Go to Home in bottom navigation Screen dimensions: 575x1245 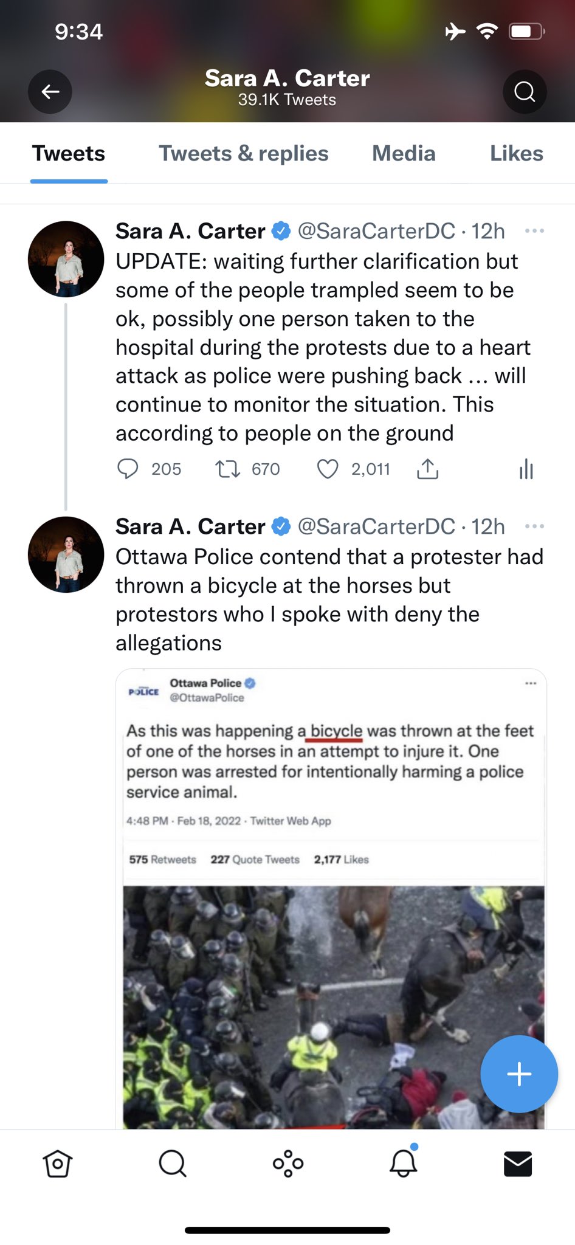[x=58, y=1164]
